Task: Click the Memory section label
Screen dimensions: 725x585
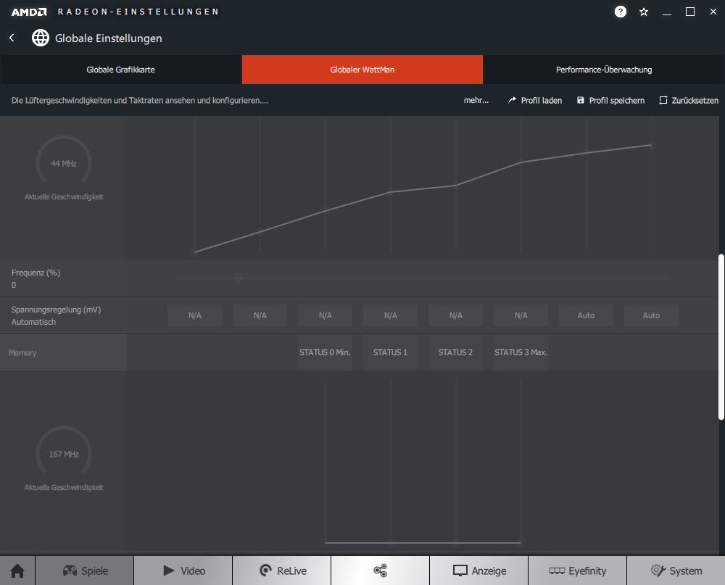Action: [x=22, y=352]
